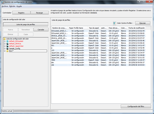Click the Cancelar button

pos(41,30)
